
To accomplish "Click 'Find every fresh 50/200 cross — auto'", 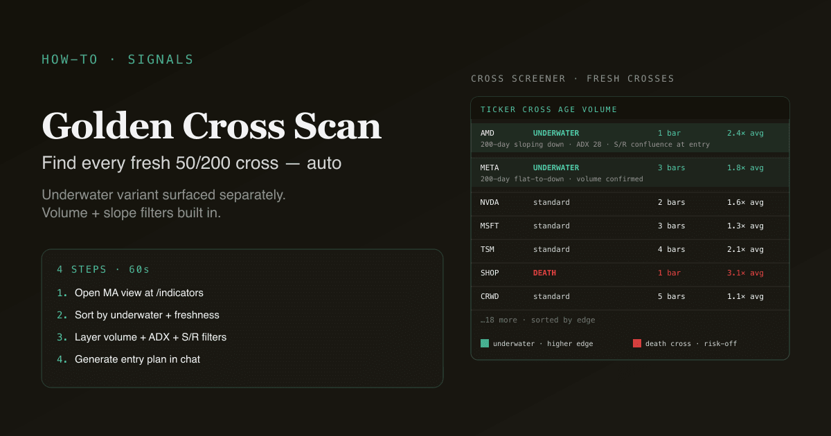I will point(192,164).
